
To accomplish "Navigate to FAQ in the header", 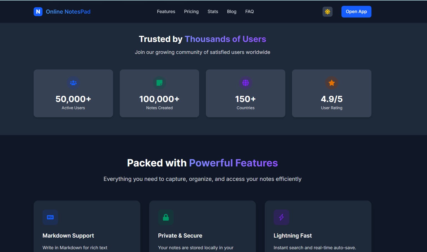I will point(249,12).
